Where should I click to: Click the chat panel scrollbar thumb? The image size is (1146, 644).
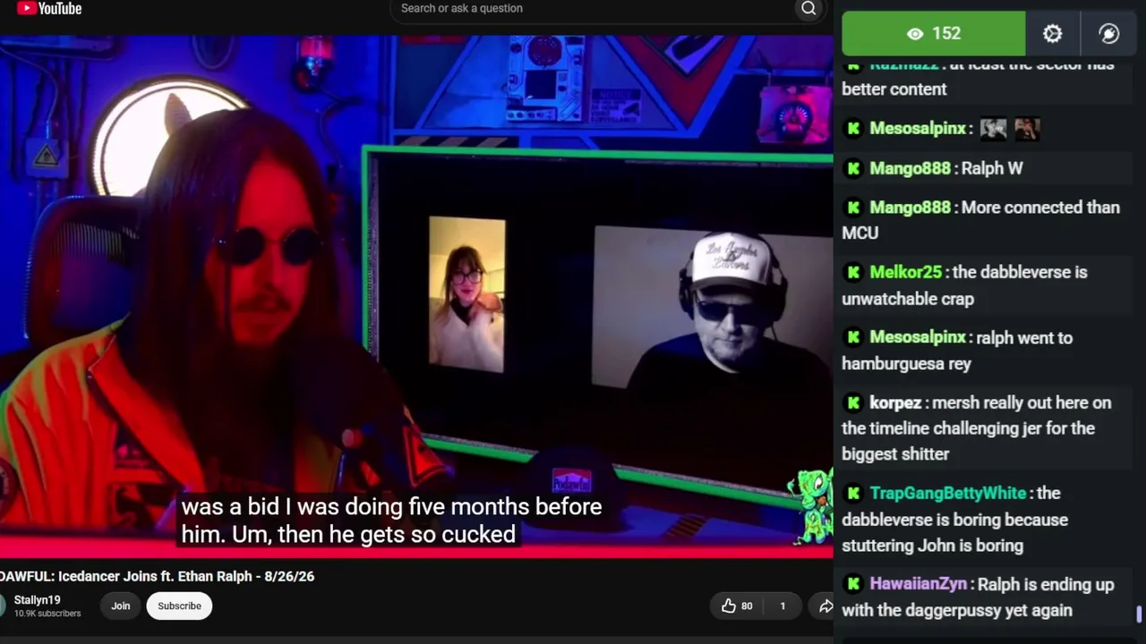(x=1138, y=614)
